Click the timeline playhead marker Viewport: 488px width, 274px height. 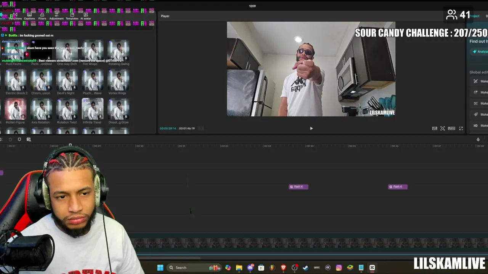pyautogui.click(x=70, y=145)
